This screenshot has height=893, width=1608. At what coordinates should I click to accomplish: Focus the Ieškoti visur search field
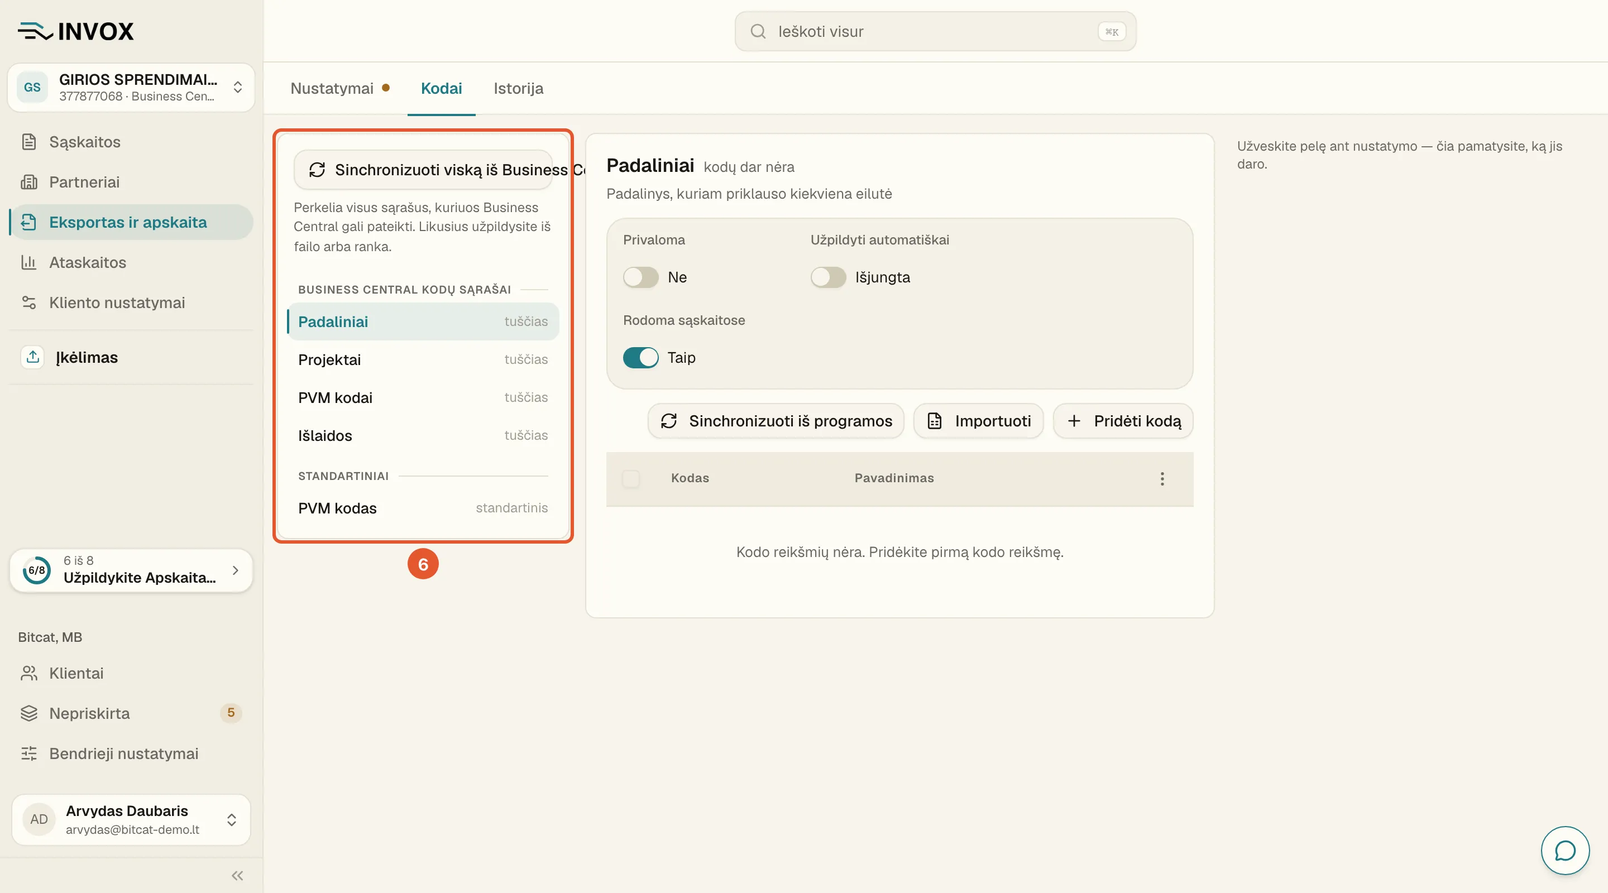(x=935, y=31)
